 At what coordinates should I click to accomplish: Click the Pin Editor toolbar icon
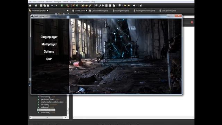(140, 6)
